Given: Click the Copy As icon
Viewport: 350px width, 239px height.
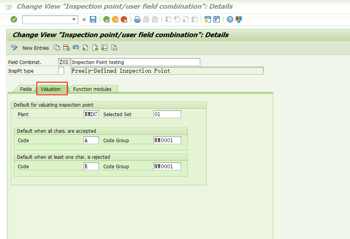Looking at the screenshot, I should (x=57, y=48).
